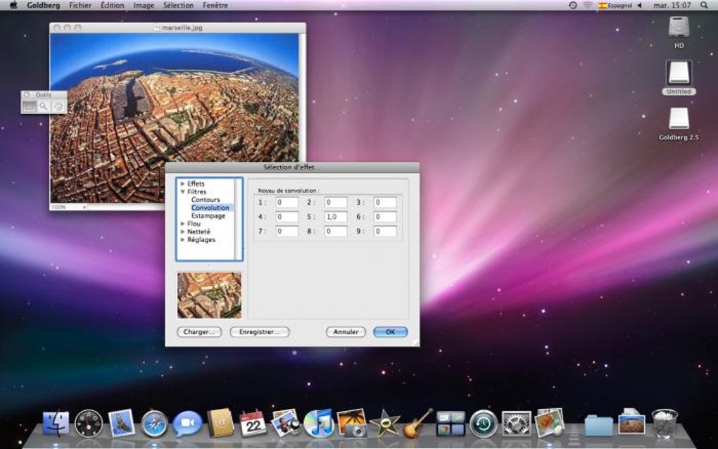Click the effect list vertical scrollbar
The height and width of the screenshot is (449, 718).
pyautogui.click(x=238, y=220)
